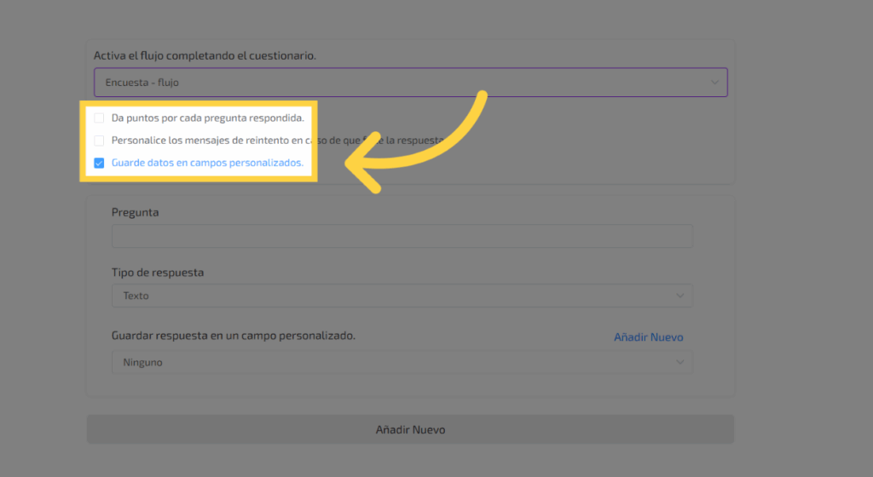Click the "Activa el flujo completando el cuestionario" heading
Image resolution: width=873 pixels, height=477 pixels.
pos(205,55)
